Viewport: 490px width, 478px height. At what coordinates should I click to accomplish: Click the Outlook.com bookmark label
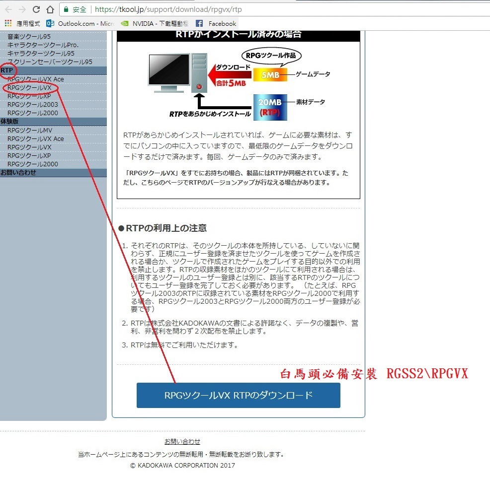tap(85, 24)
